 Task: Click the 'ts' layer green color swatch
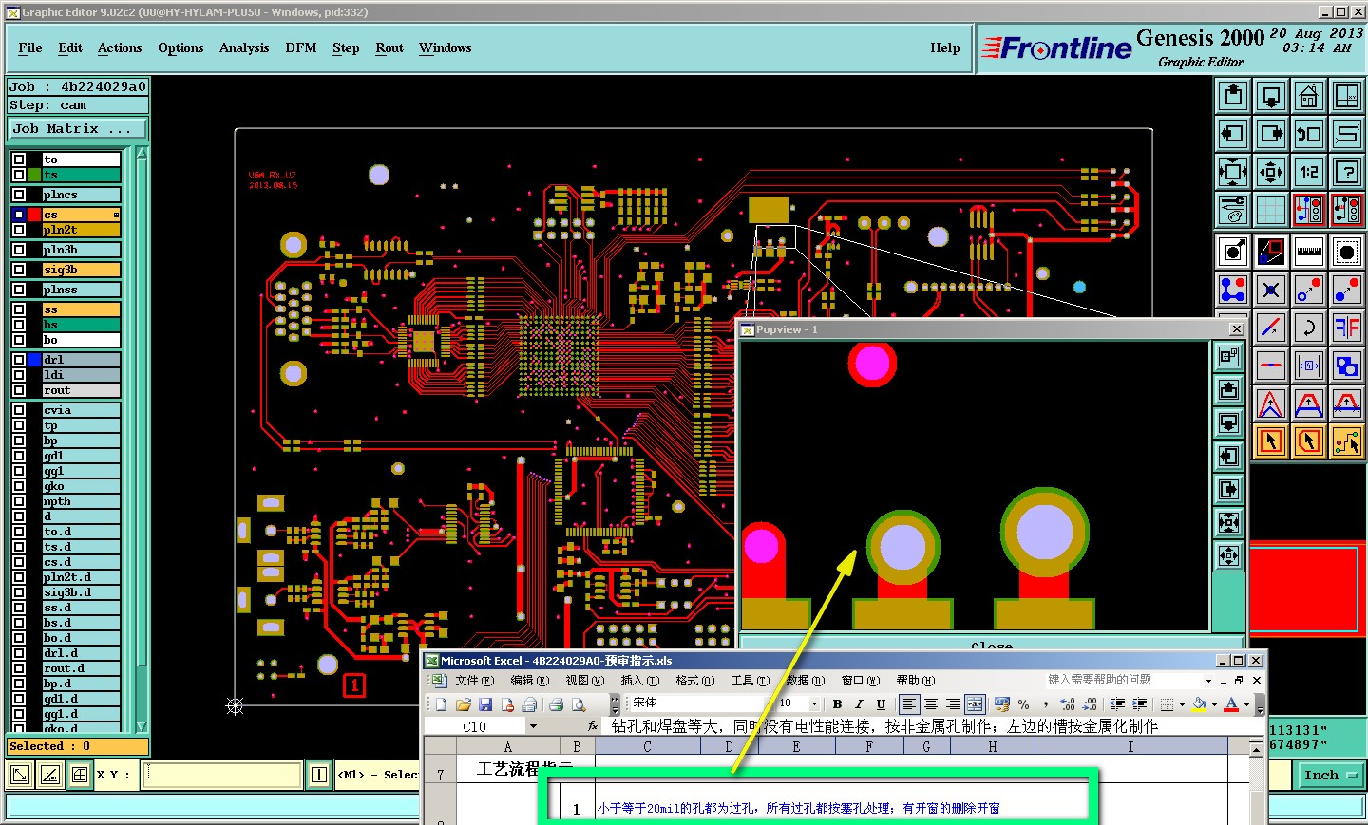click(34, 175)
